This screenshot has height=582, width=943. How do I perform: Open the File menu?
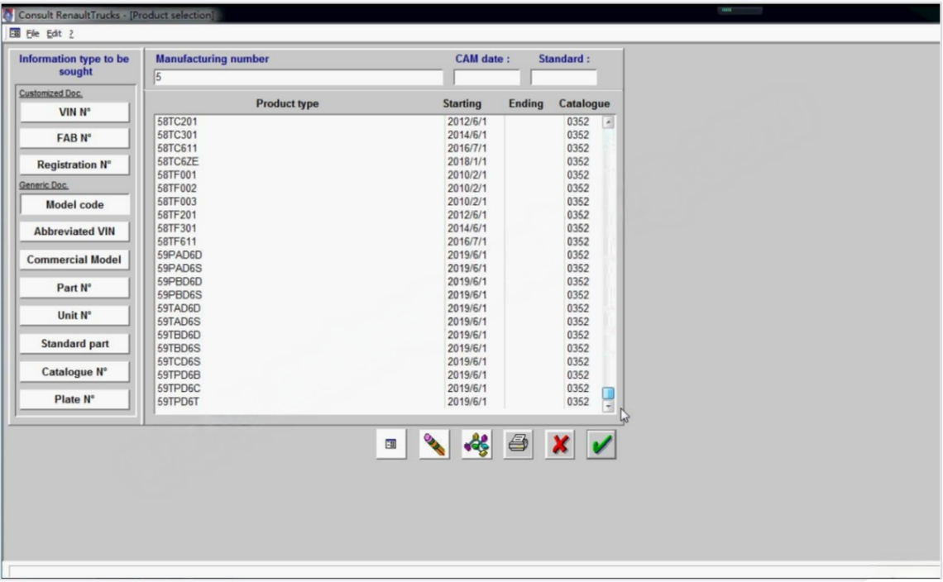coord(32,34)
